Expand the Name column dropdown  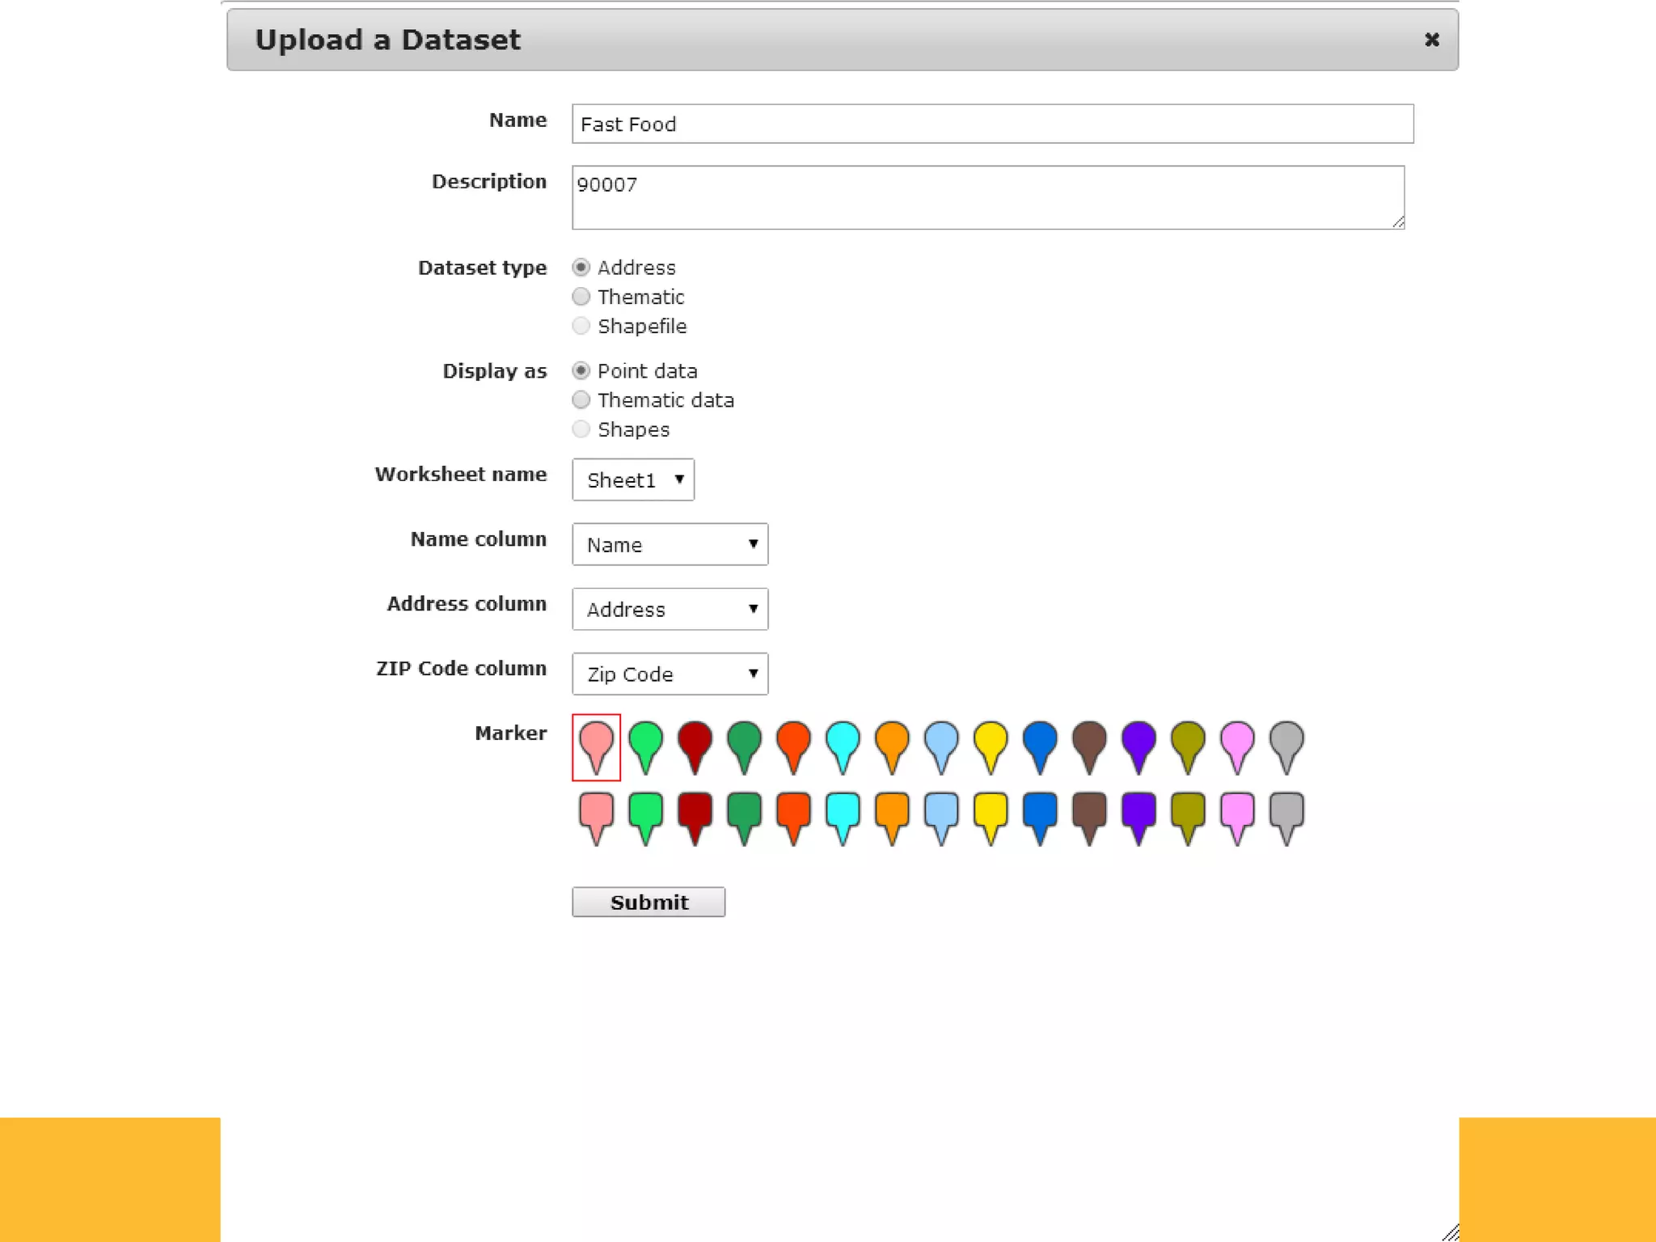670,544
